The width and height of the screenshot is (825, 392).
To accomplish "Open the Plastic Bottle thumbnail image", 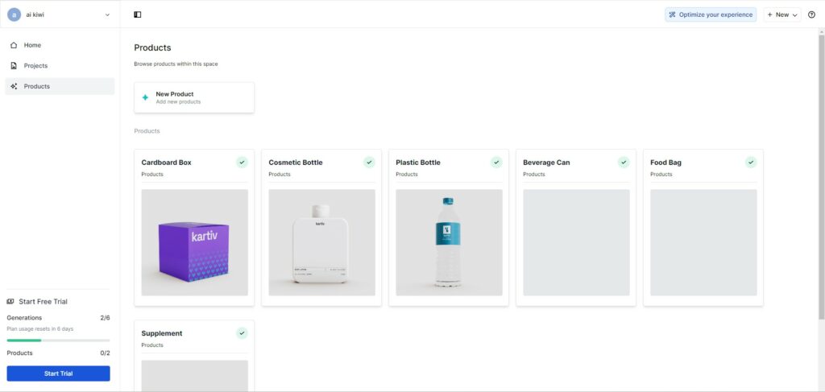I will [450, 242].
